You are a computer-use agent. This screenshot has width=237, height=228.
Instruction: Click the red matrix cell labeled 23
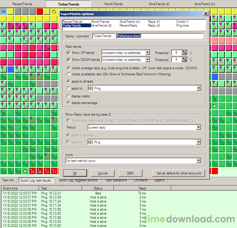[32, 171]
